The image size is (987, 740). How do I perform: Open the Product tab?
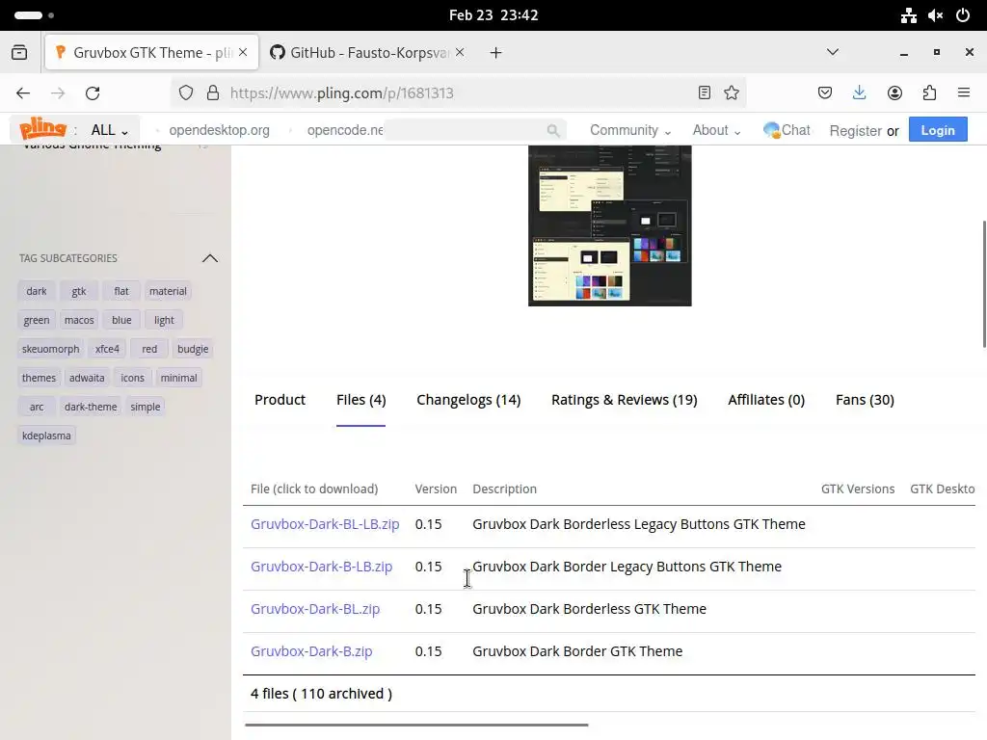(x=280, y=400)
